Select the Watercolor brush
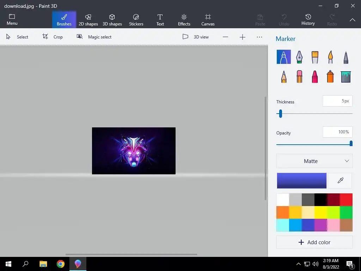 point(330,57)
